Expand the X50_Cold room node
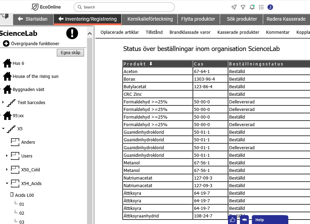Viewport: 310px width, 224px height. (x=7, y=170)
